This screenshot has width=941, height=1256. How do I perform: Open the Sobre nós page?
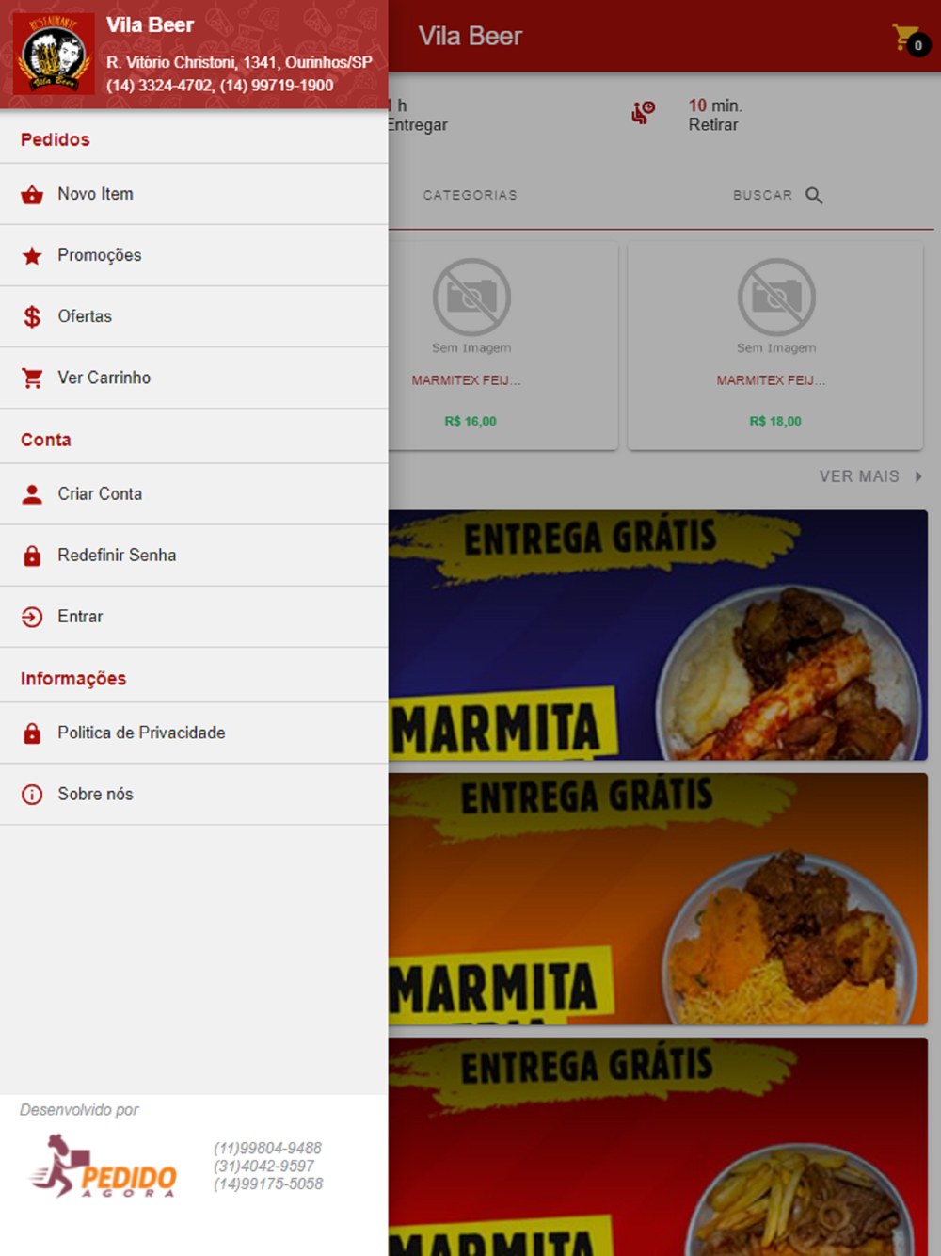point(194,795)
